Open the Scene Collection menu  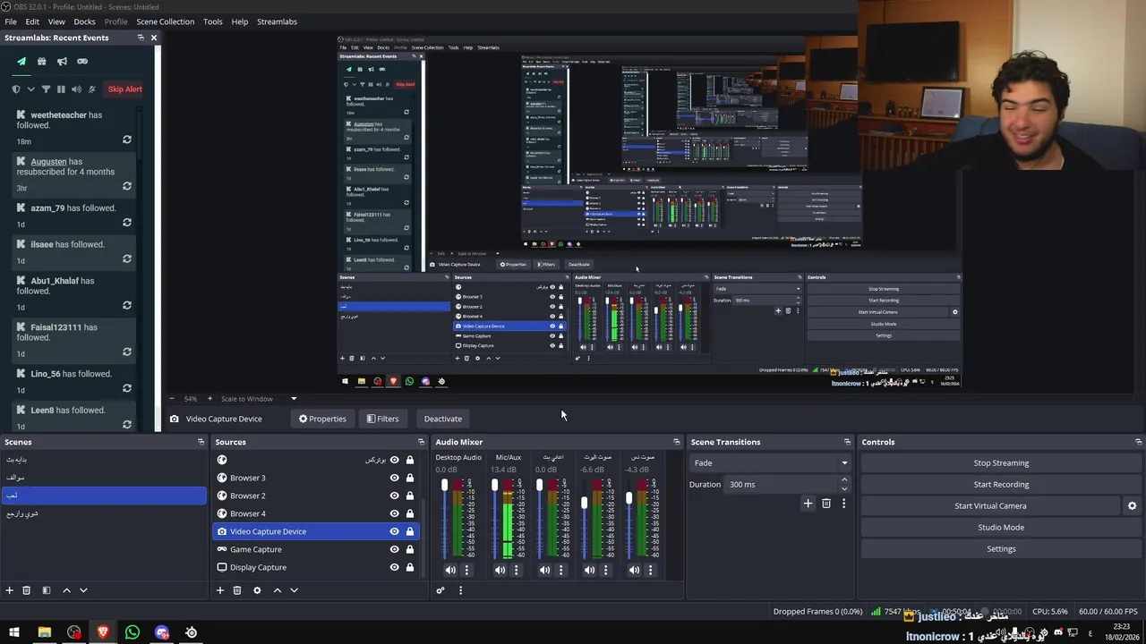pos(165,21)
